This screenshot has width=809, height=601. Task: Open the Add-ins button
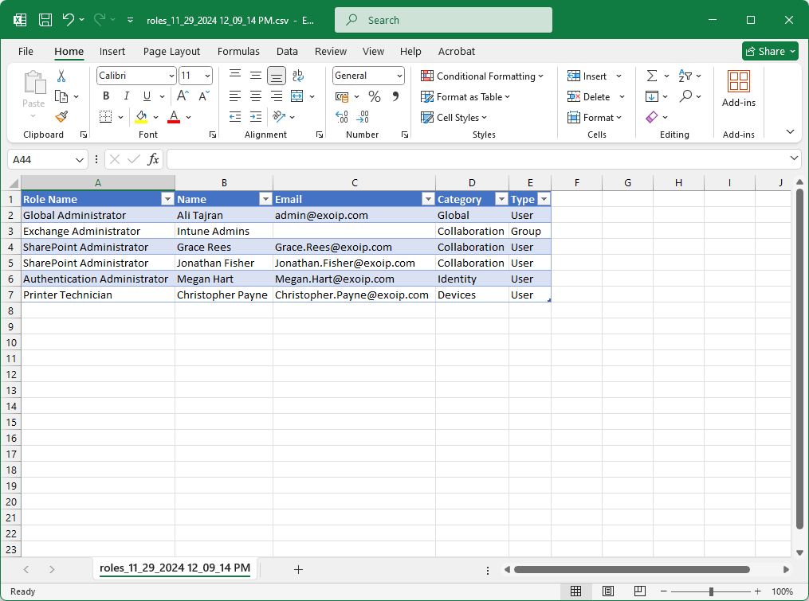738,88
